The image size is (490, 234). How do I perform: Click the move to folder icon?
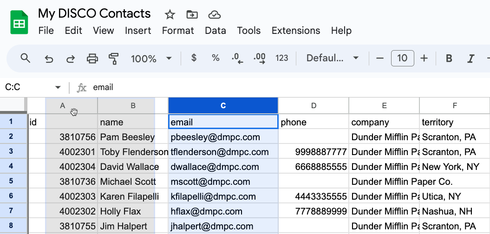click(192, 15)
